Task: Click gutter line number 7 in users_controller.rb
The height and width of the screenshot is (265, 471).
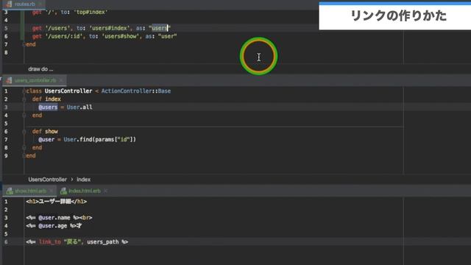Action: [x=6, y=140]
